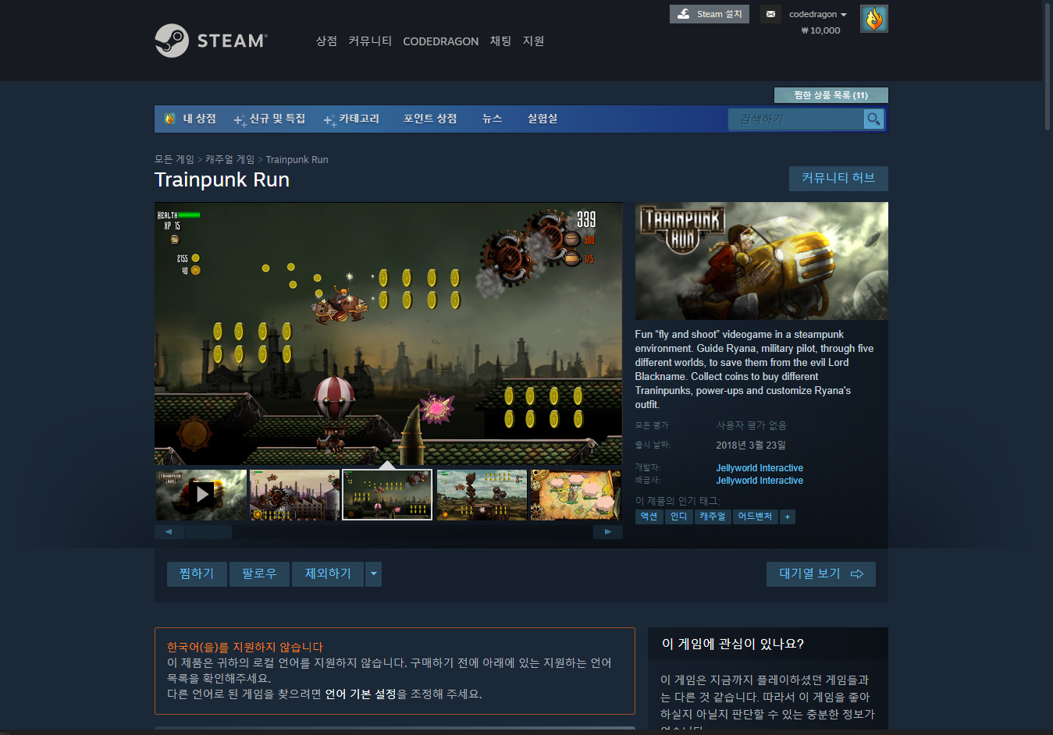1053x735 pixels.
Task: Open the user avatar flame icon
Action: 873,19
